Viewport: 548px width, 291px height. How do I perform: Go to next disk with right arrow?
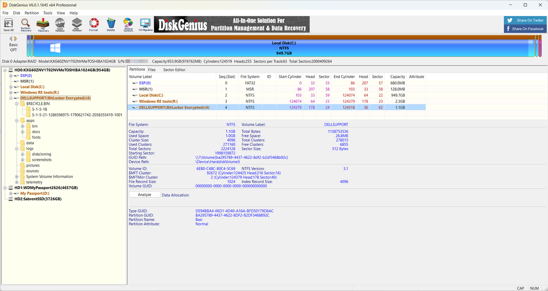16,39
